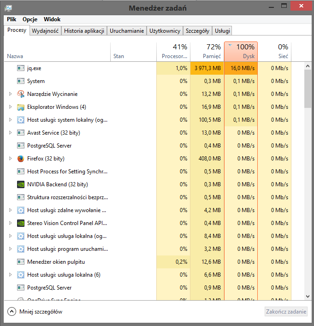Image resolution: width=314 pixels, height=326 pixels.
Task: Click the Avast Service process icon
Action: coord(20,133)
